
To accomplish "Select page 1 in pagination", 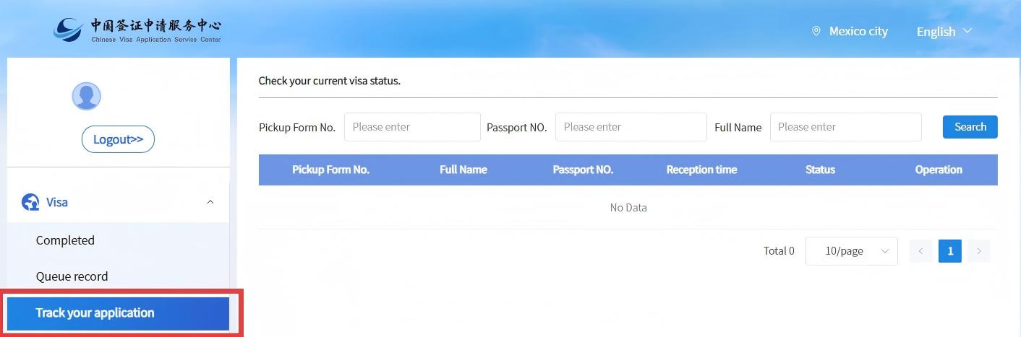I will coord(949,251).
